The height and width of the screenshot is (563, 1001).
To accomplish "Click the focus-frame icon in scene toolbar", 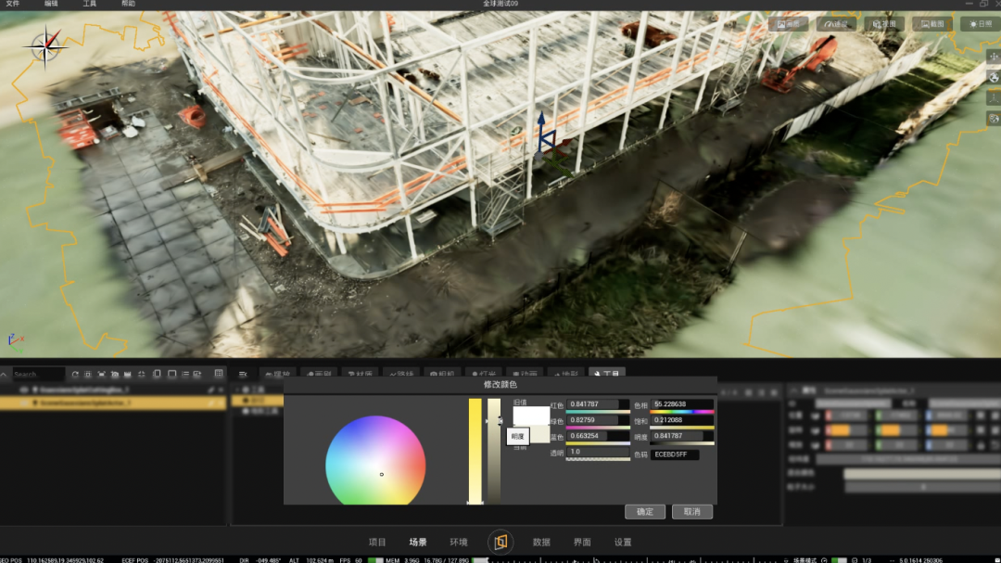I will coord(102,375).
